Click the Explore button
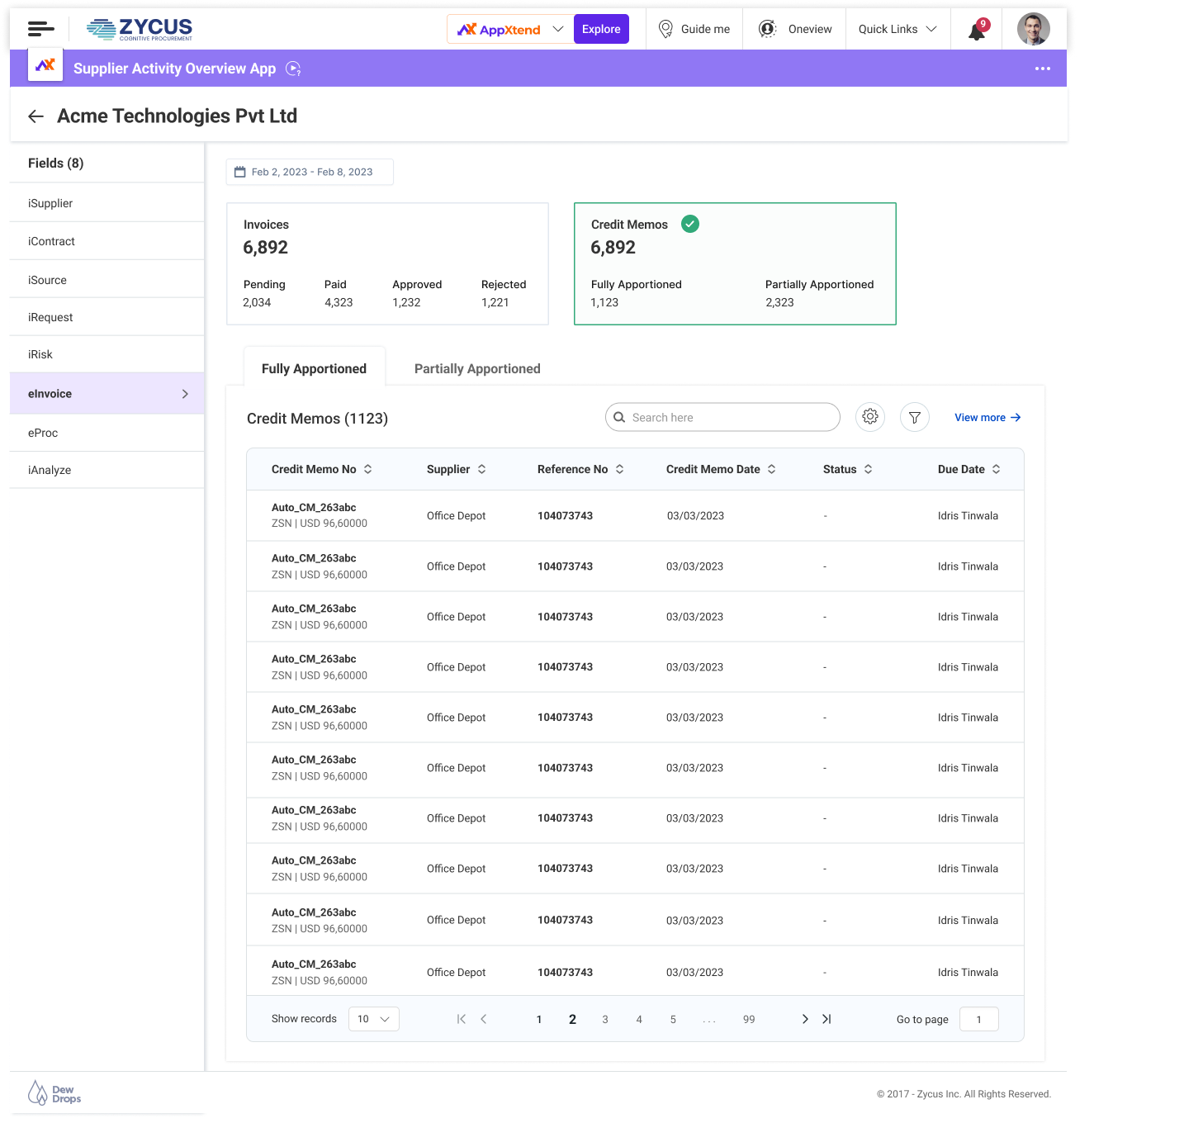 click(601, 29)
